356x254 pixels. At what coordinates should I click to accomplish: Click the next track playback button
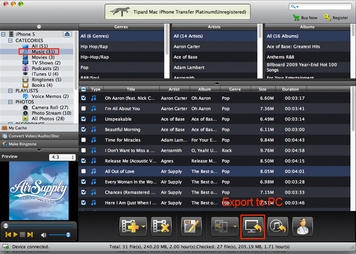(30, 234)
